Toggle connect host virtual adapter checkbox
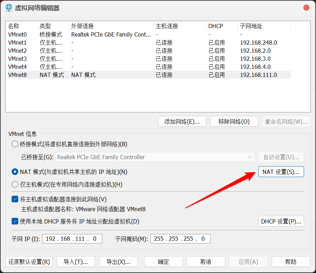Image resolution: width=316 pixels, height=273 pixels. [x=15, y=199]
